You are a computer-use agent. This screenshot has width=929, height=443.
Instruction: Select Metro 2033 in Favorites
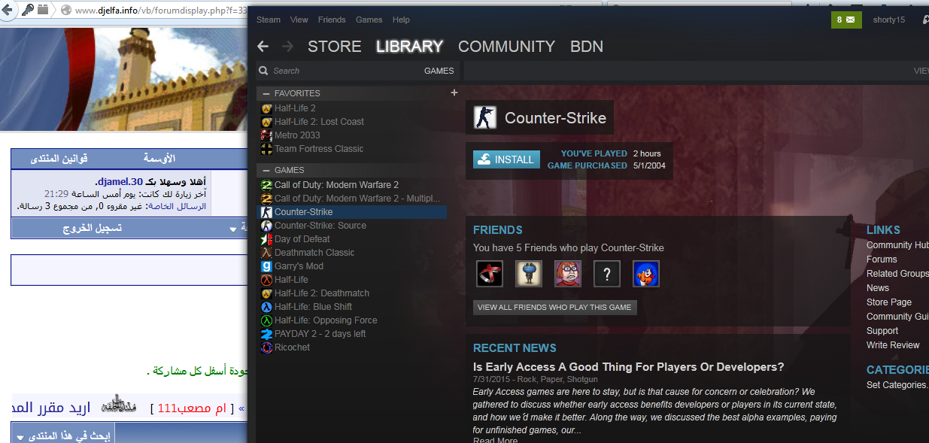tap(297, 135)
